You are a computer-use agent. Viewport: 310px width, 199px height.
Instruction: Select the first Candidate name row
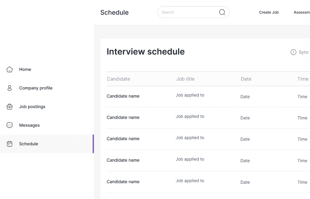point(123,96)
